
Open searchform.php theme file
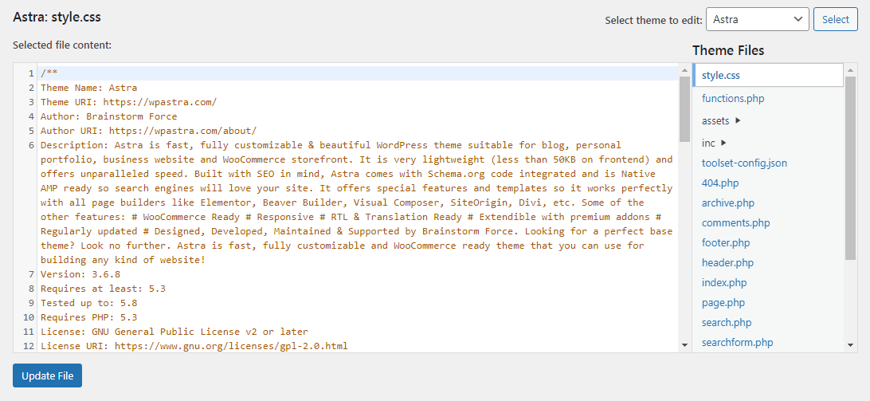pos(738,343)
